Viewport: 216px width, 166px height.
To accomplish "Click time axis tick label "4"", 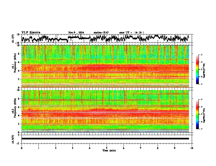I will pyautogui.click(x=90, y=148).
